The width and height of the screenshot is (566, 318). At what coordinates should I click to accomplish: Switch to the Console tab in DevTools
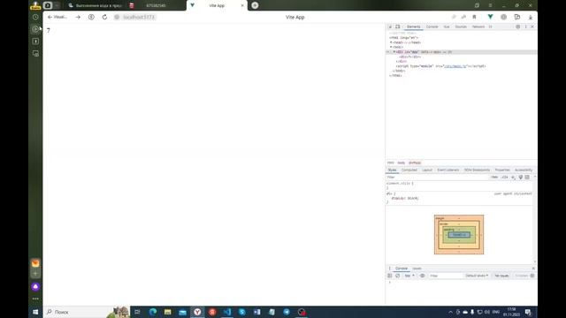click(432, 26)
